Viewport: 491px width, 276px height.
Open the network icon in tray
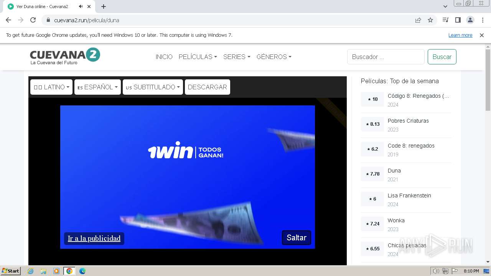tap(445, 271)
